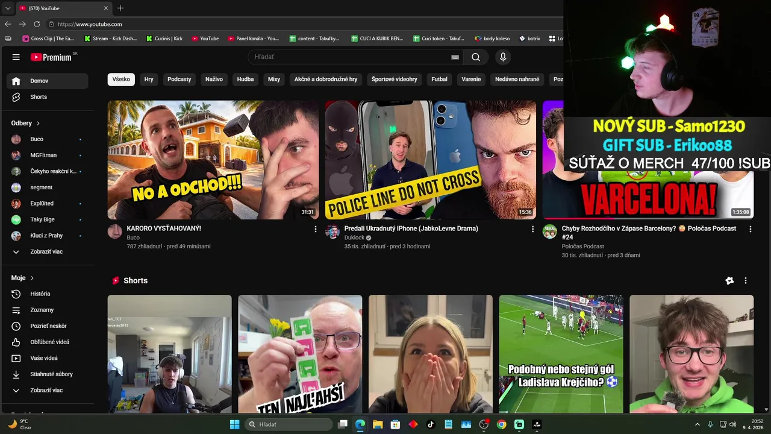
Task: Open on-screen keyboard icon in search box
Action: 455,57
